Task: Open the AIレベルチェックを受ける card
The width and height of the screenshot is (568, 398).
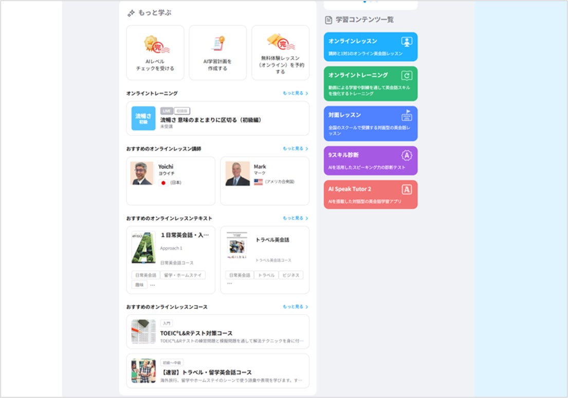Action: (155, 53)
